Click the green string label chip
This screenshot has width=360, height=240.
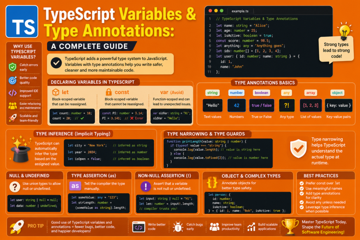point(212,93)
